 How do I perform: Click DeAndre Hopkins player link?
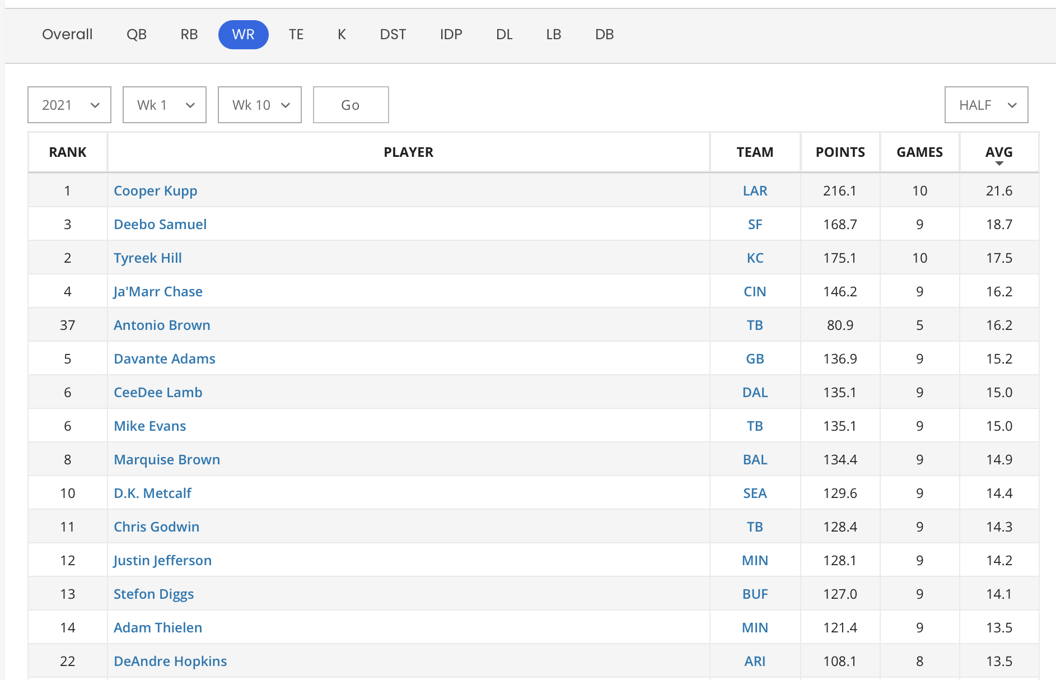coord(170,662)
